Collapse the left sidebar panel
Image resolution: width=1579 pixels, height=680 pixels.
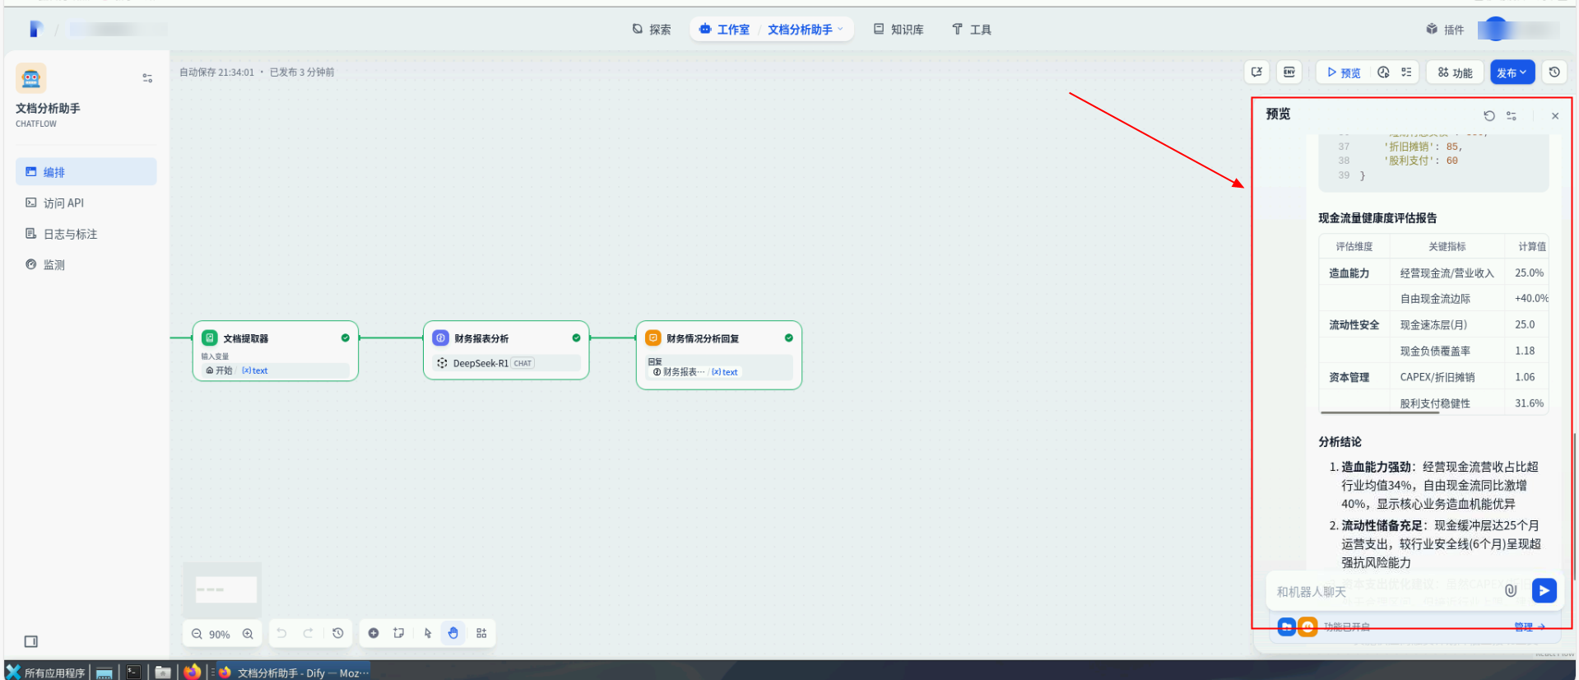point(31,641)
